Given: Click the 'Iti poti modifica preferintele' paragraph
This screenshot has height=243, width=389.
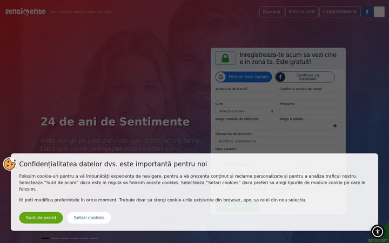Looking at the screenshot, I should pos(163,200).
